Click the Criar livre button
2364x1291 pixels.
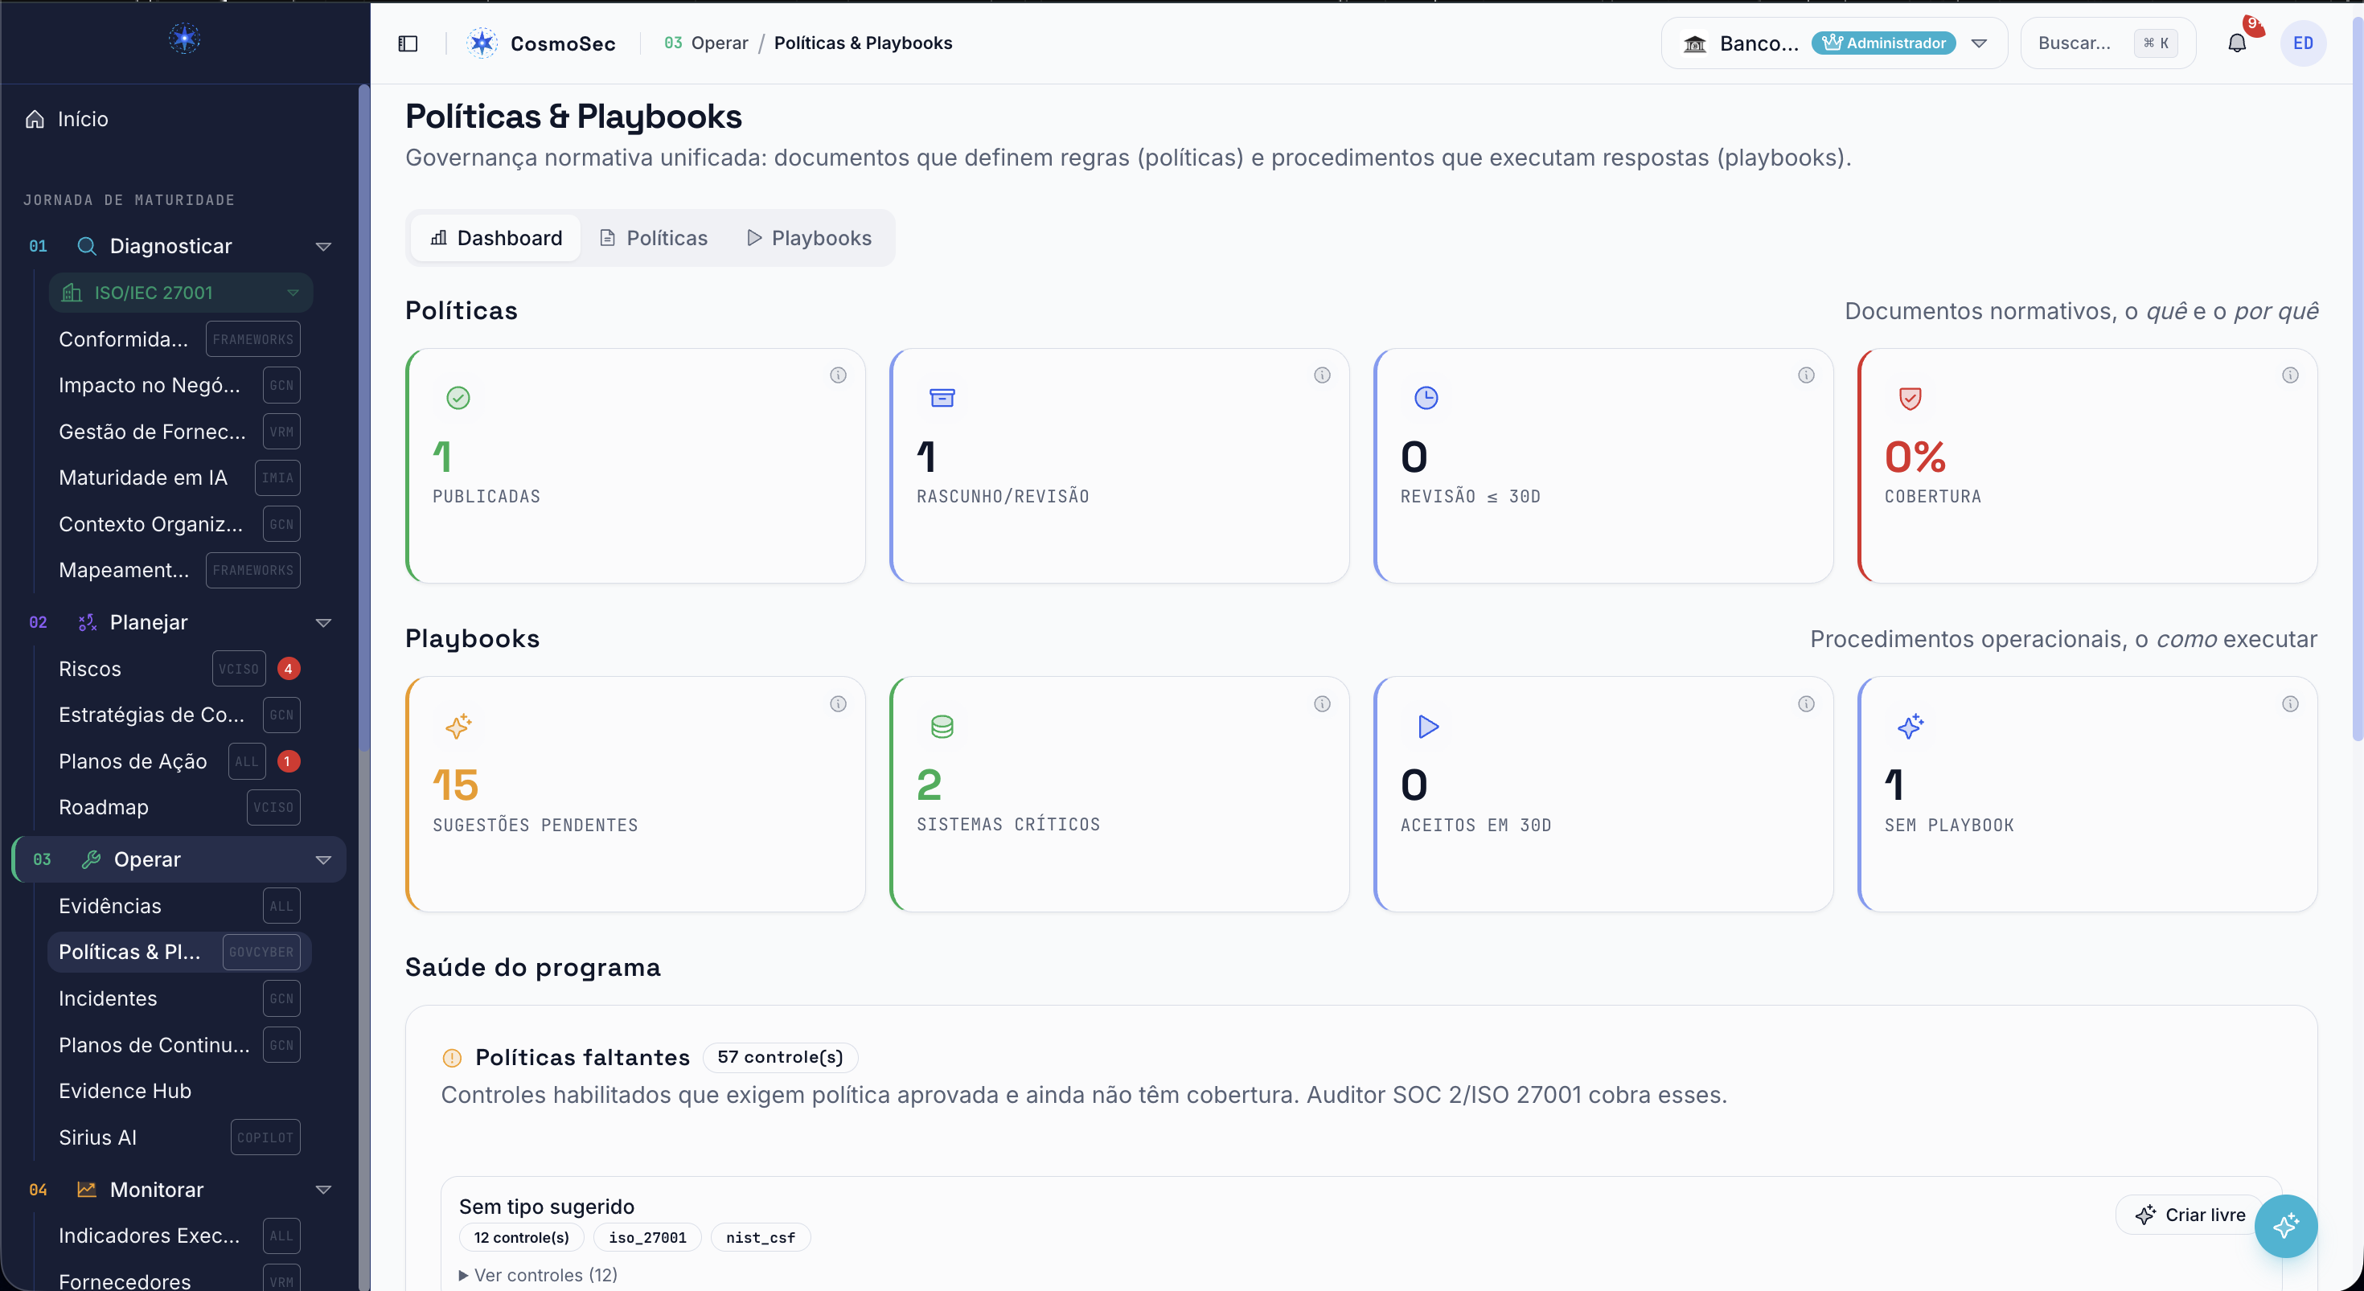(x=2190, y=1215)
